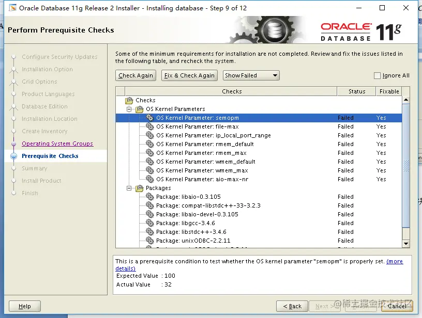
Task: Select the Prerequisite Checks step in sidebar
Action: pyautogui.click(x=50, y=156)
